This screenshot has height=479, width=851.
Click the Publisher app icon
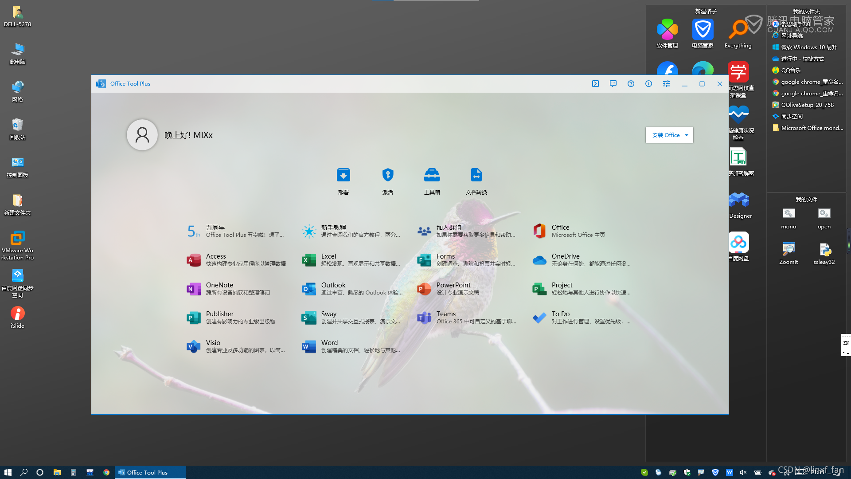point(194,318)
